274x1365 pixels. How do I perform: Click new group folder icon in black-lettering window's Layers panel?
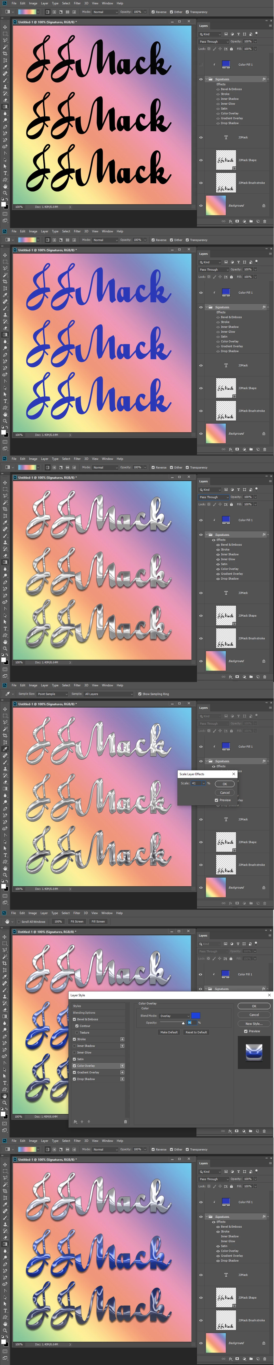(x=251, y=221)
